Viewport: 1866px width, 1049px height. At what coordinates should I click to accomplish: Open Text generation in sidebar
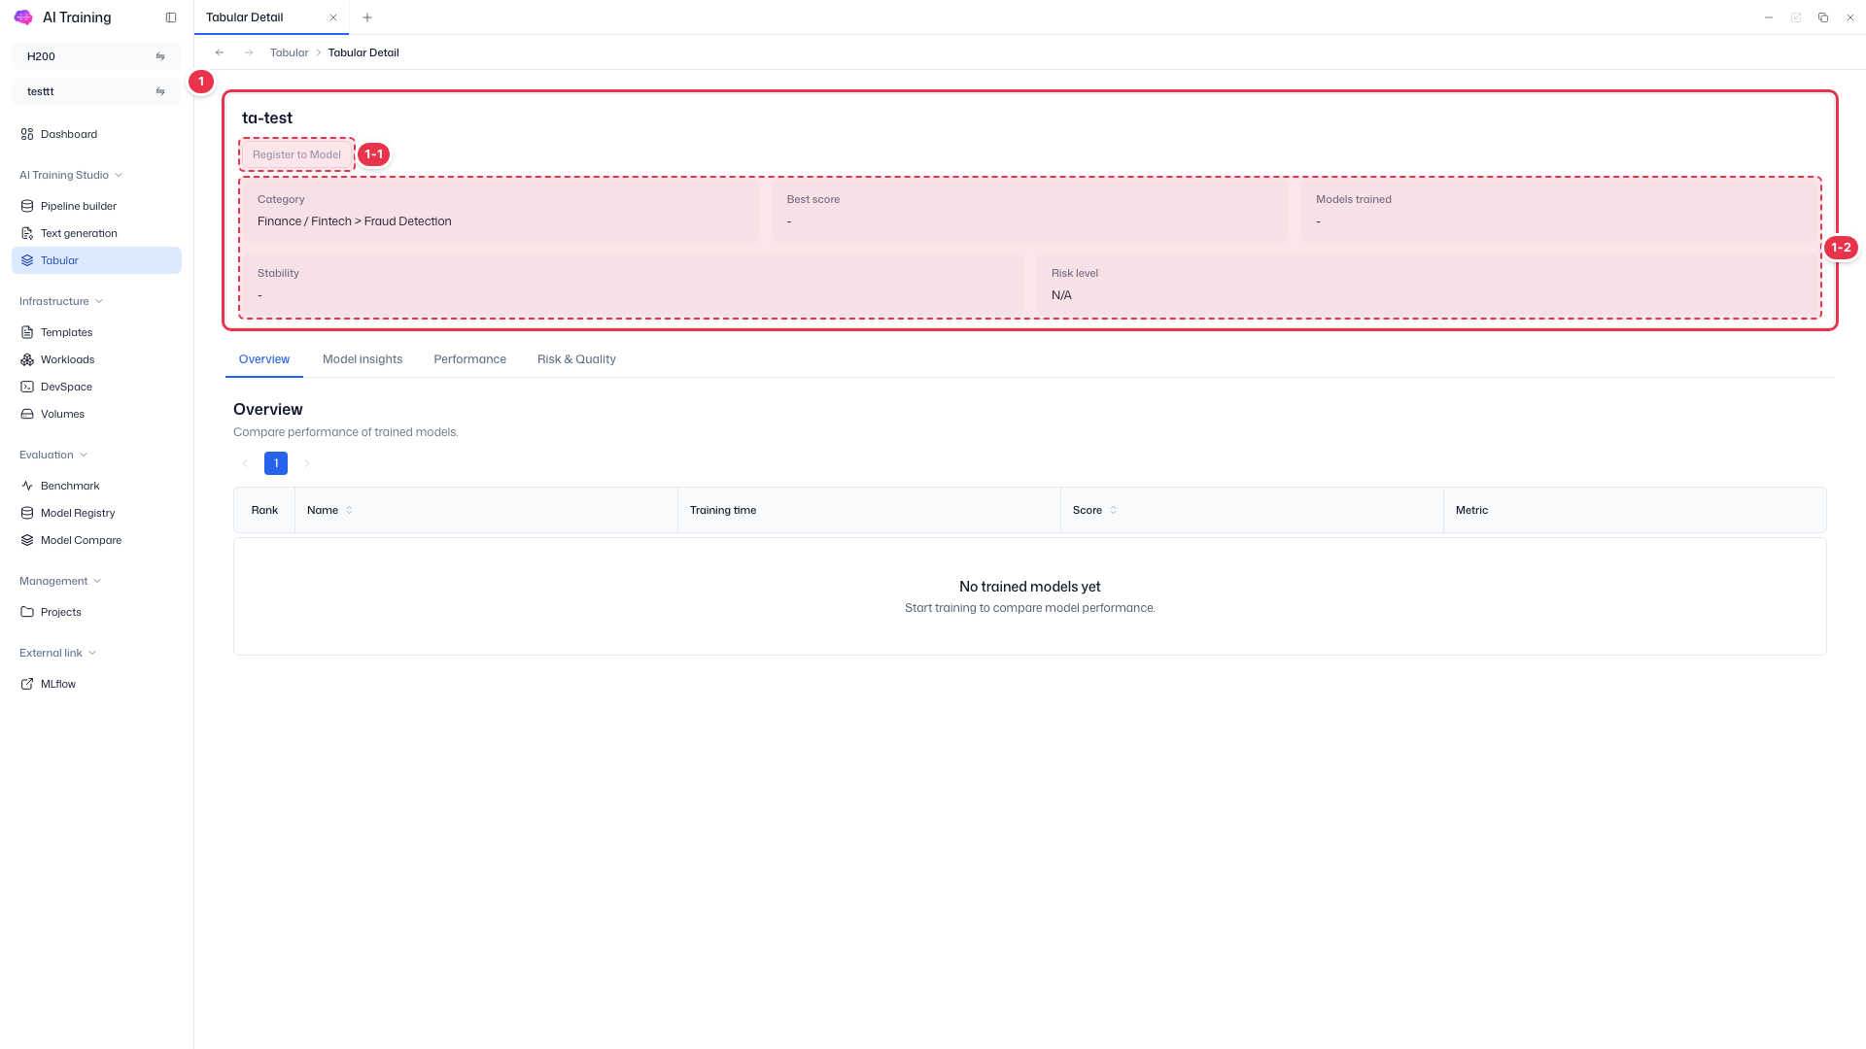[96, 233]
